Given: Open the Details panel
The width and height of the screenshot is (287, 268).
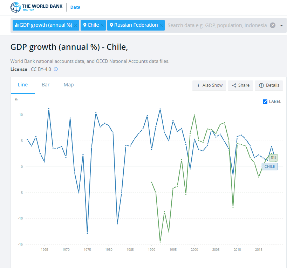Looking at the screenshot, I should [x=269, y=85].
